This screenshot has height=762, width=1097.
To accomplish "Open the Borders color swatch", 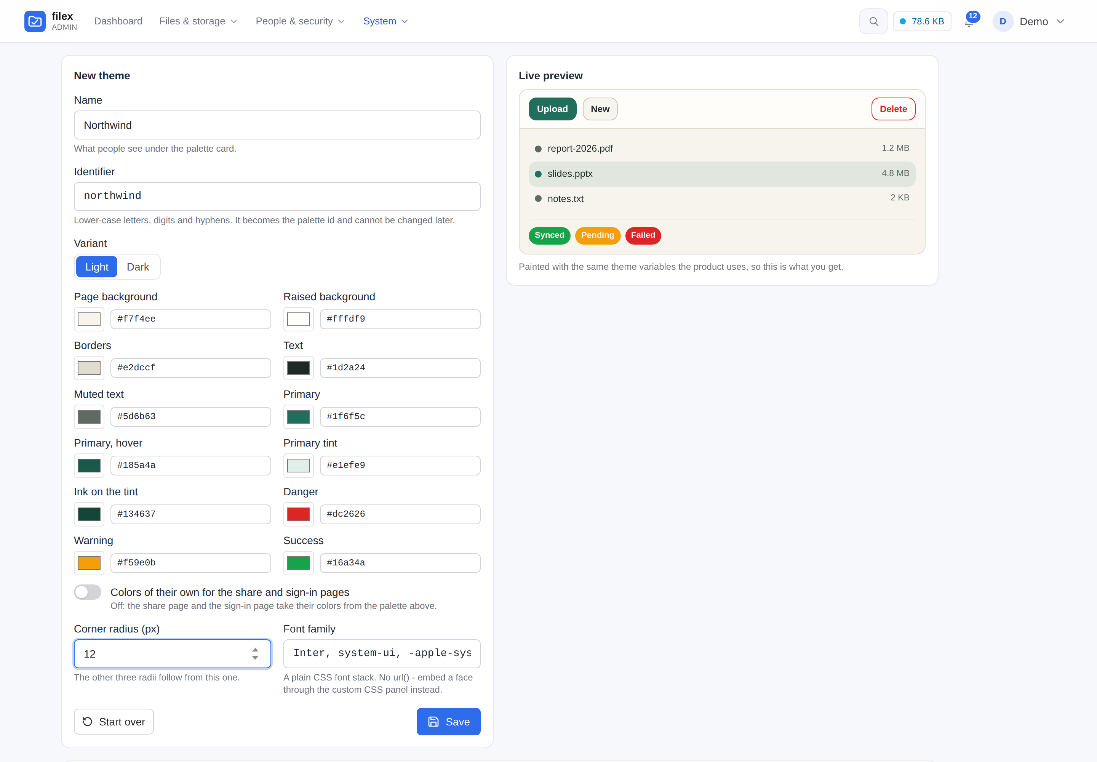I will click(89, 368).
